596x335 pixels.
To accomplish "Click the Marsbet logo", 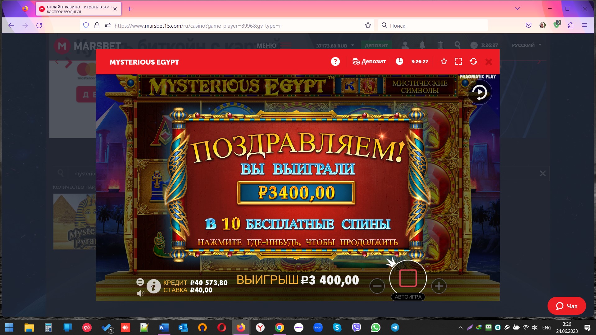I will (x=88, y=46).
